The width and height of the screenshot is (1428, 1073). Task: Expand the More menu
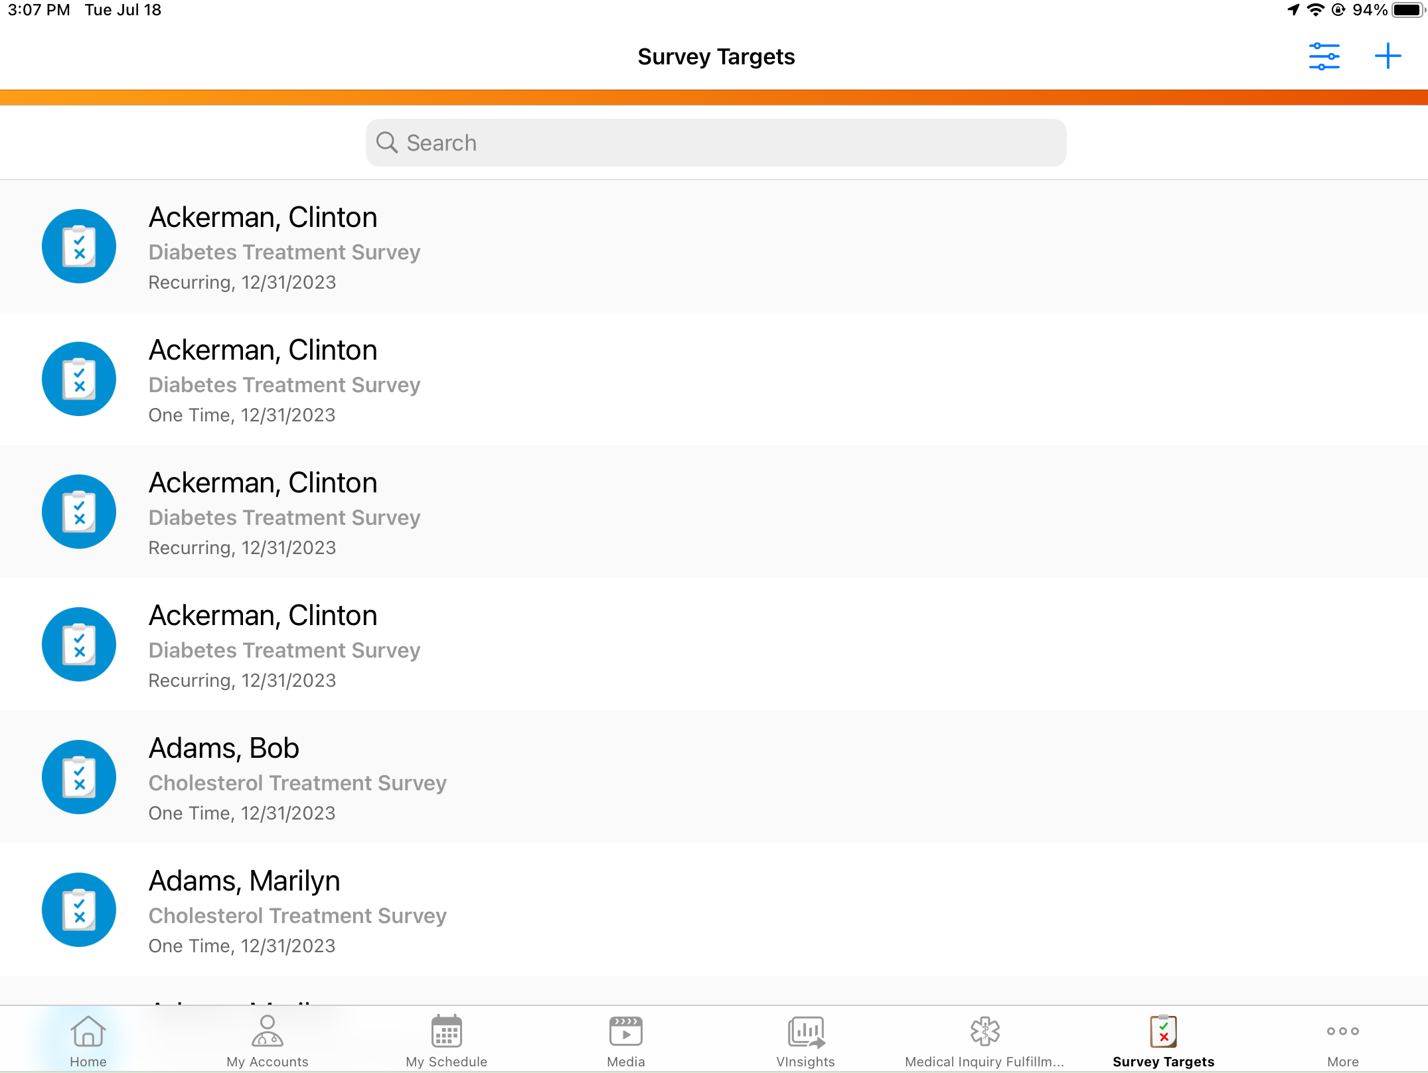coord(1342,1040)
